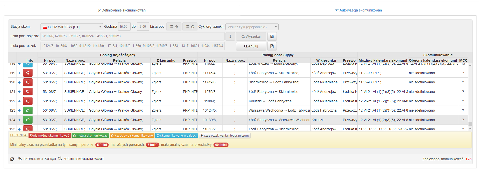Switch to Autoryzacja skomunikowań tab
The width and height of the screenshot is (479, 177).
coord(358,10)
